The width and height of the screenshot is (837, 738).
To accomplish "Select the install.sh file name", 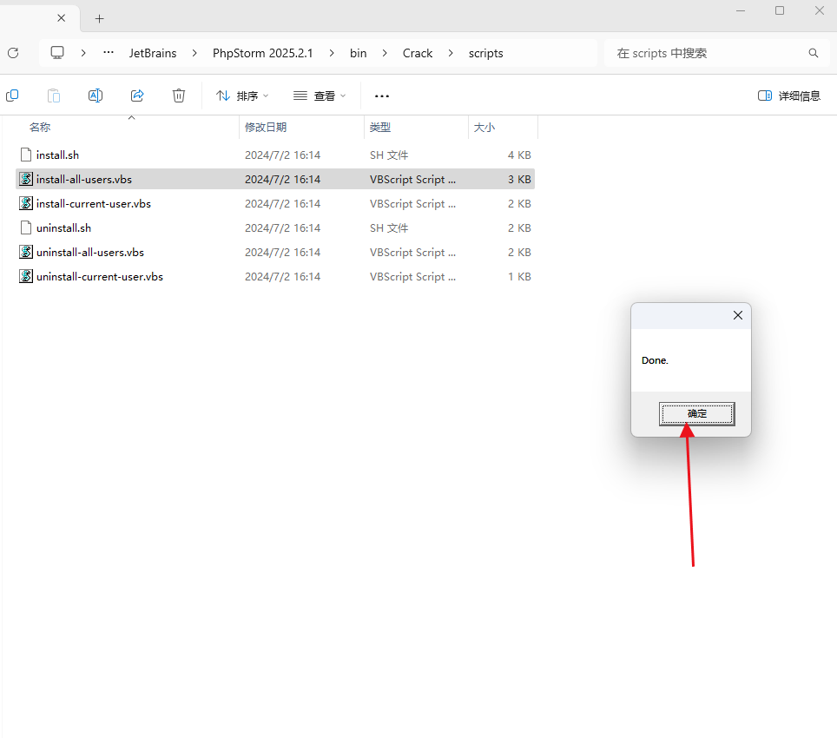I will pyautogui.click(x=57, y=155).
